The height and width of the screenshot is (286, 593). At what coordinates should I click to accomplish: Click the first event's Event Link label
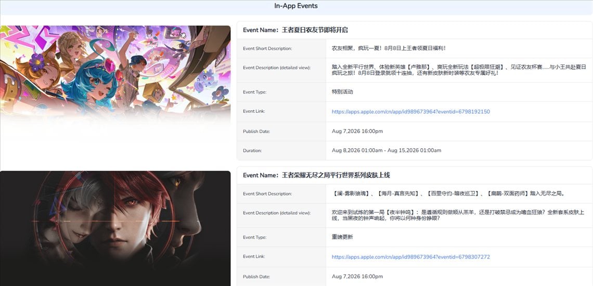(x=254, y=111)
